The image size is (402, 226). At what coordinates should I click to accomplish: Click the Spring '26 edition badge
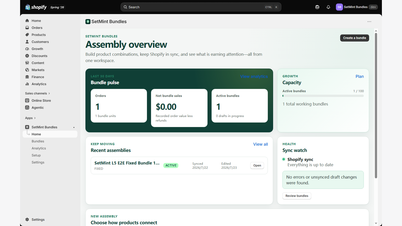57,7
